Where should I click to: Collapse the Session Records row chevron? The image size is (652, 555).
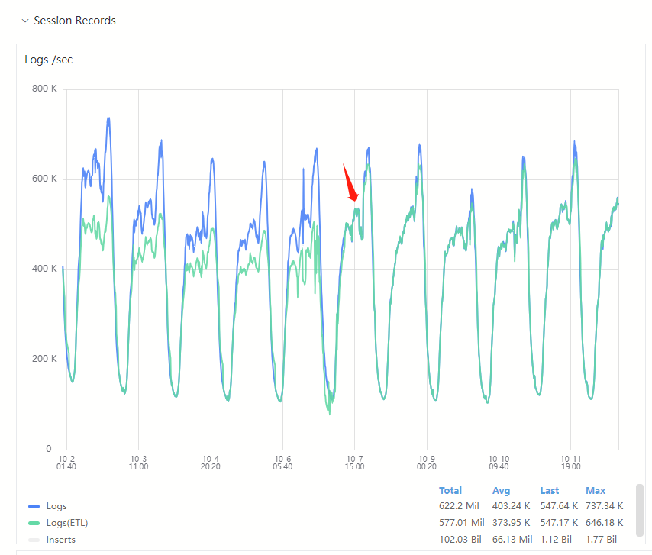coord(24,21)
